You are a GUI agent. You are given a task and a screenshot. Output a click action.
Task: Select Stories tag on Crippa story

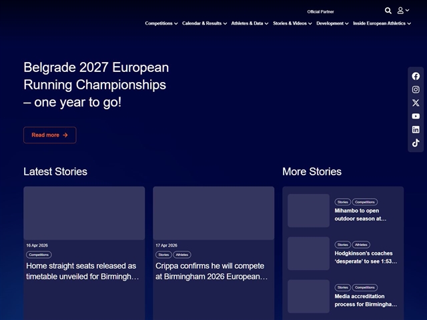[x=163, y=255]
